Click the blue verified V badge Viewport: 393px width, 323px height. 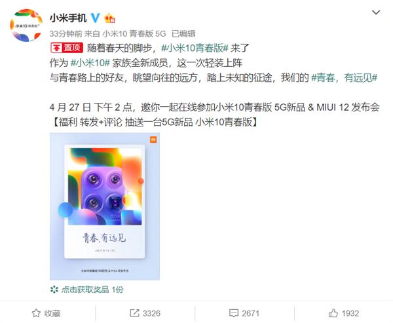coord(95,18)
